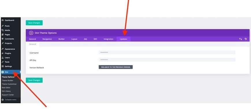
Task: Click the bottom Save Changes button
Action: point(34,80)
